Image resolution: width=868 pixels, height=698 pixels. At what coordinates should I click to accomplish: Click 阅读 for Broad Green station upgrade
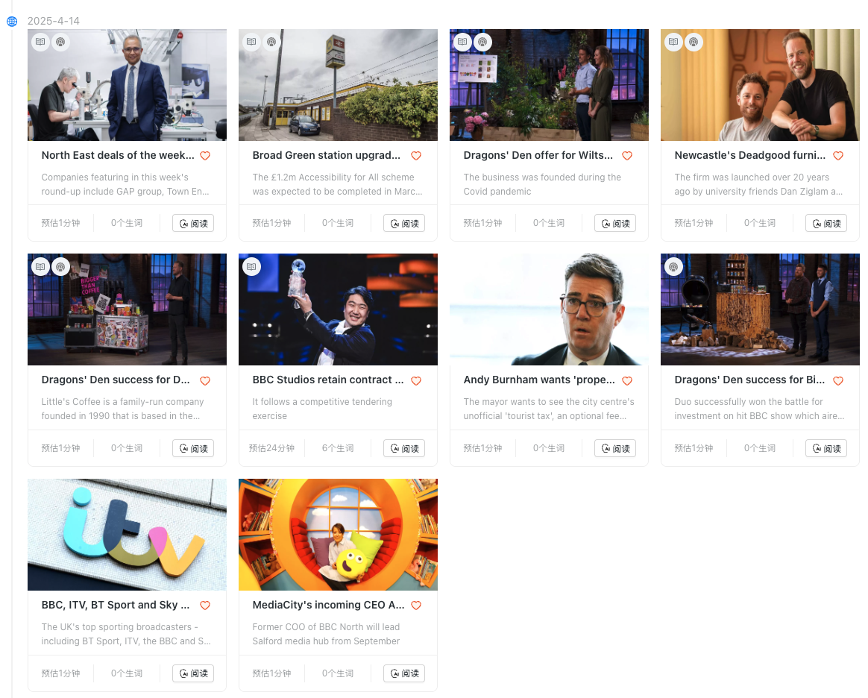(404, 224)
